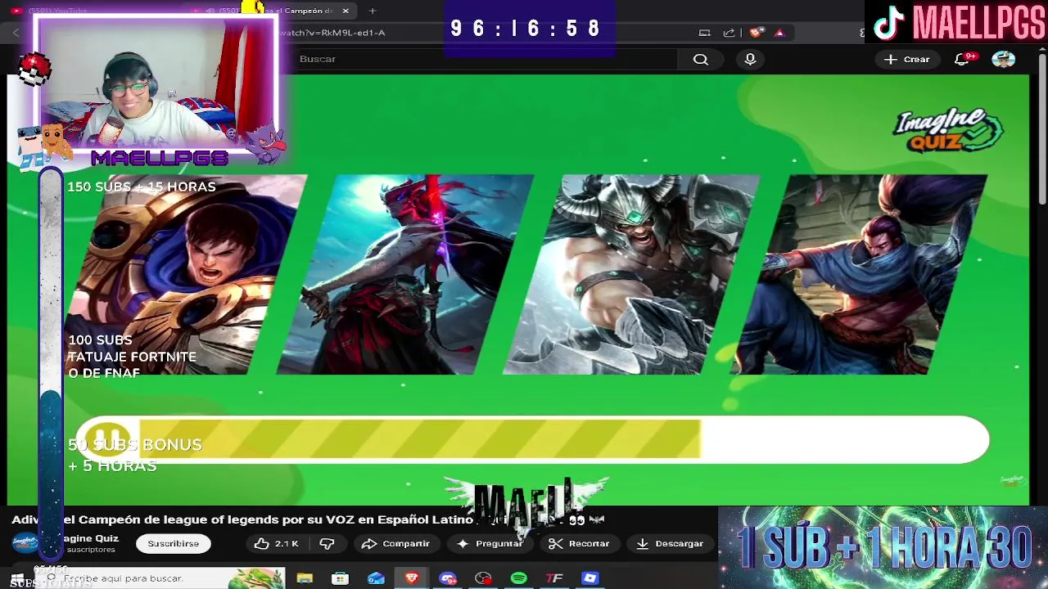The width and height of the screenshot is (1048, 589).
Task: Open OBS Studio from taskbar
Action: point(483,578)
